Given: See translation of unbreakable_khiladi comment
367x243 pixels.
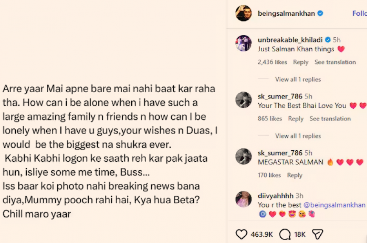Looking at the screenshot, I should [335, 62].
